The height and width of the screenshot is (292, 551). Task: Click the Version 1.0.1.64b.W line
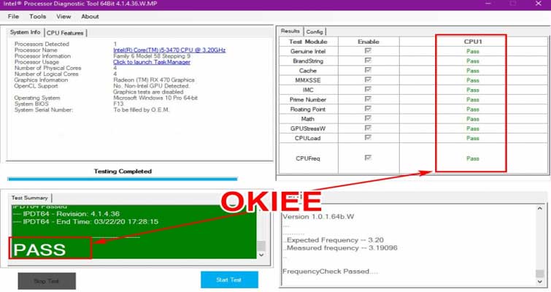[x=318, y=217]
